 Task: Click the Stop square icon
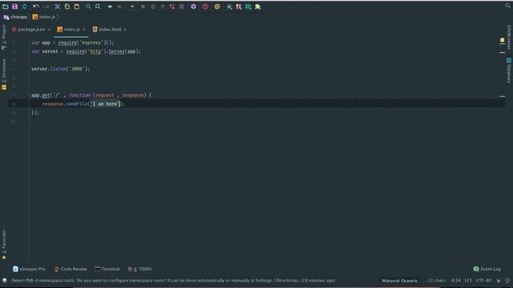click(x=182, y=6)
